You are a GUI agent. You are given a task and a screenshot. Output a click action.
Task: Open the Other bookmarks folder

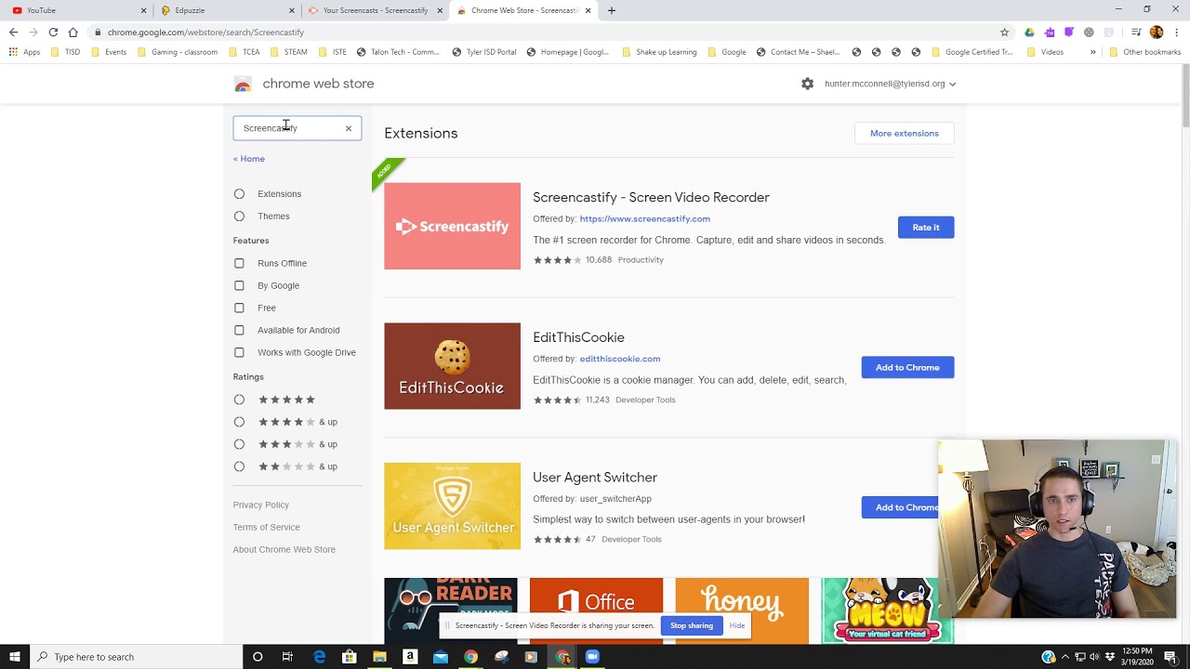[x=1144, y=52]
